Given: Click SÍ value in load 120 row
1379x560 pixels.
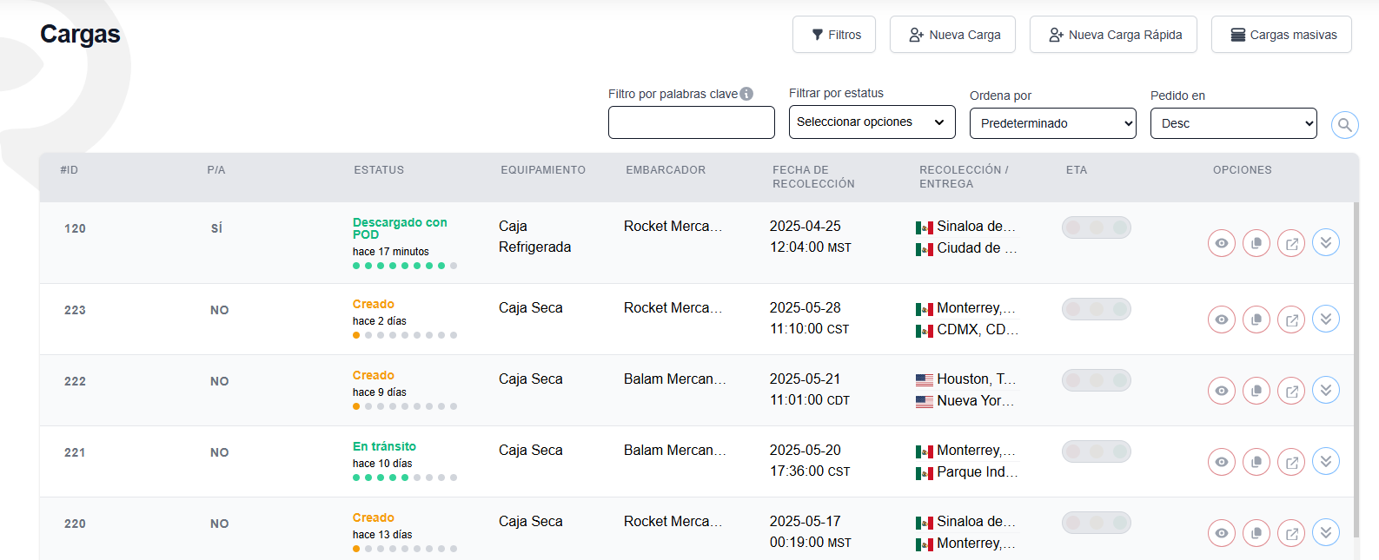Looking at the screenshot, I should click(216, 228).
